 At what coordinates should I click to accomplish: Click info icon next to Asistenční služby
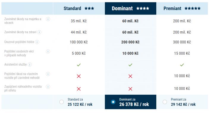(30, 64)
